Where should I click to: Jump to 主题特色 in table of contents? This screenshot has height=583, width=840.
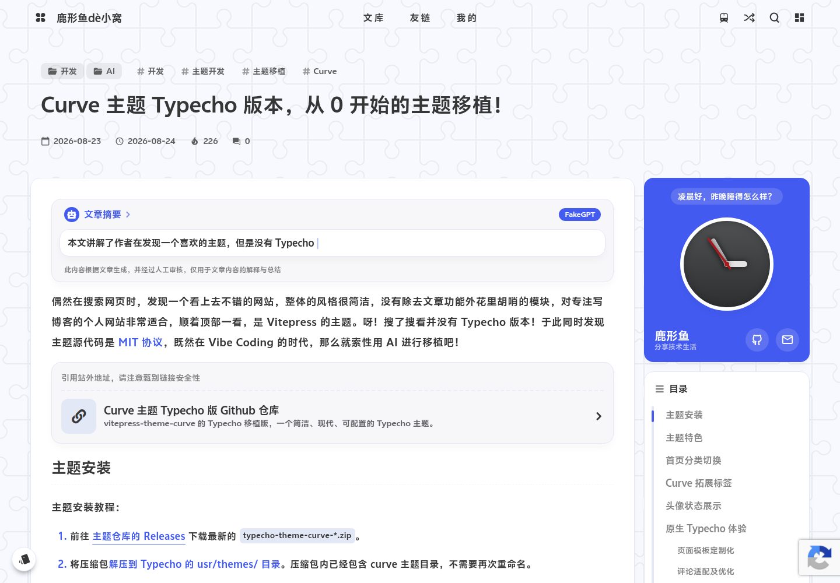684,438
